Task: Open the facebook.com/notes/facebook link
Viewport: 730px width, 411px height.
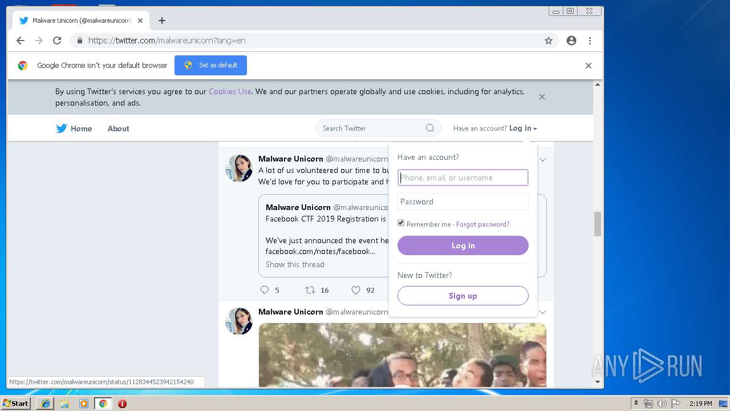Action: 321,251
